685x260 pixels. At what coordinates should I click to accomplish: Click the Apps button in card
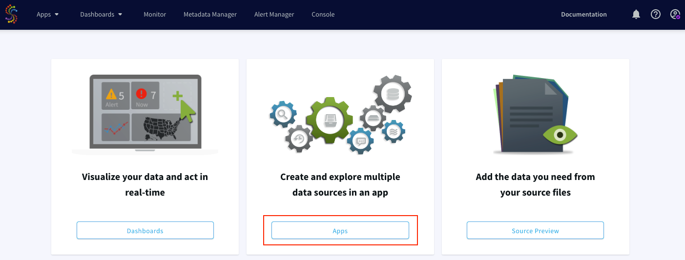[340, 231]
